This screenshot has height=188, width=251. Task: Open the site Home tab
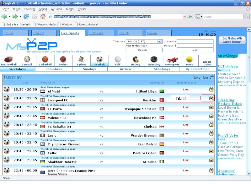click(x=16, y=33)
